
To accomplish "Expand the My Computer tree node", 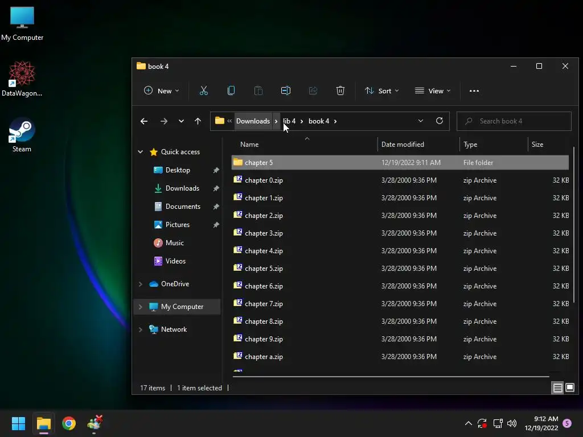I will pyautogui.click(x=141, y=307).
